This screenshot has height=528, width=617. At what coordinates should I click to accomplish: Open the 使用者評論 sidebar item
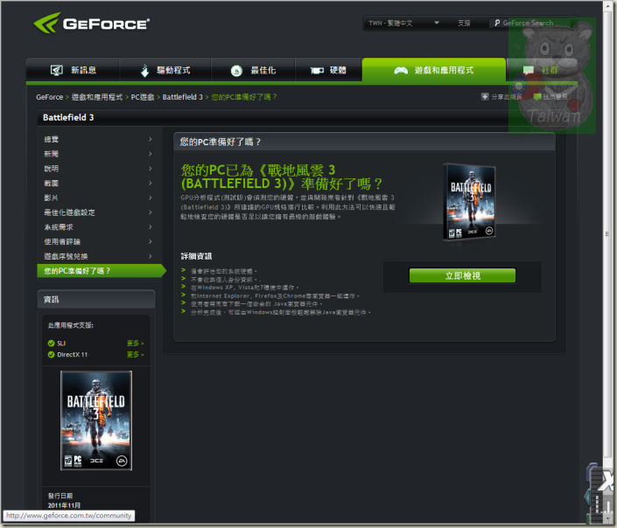pyautogui.click(x=98, y=241)
